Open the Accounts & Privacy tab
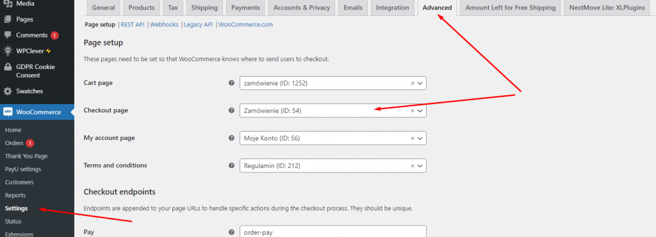 (302, 8)
